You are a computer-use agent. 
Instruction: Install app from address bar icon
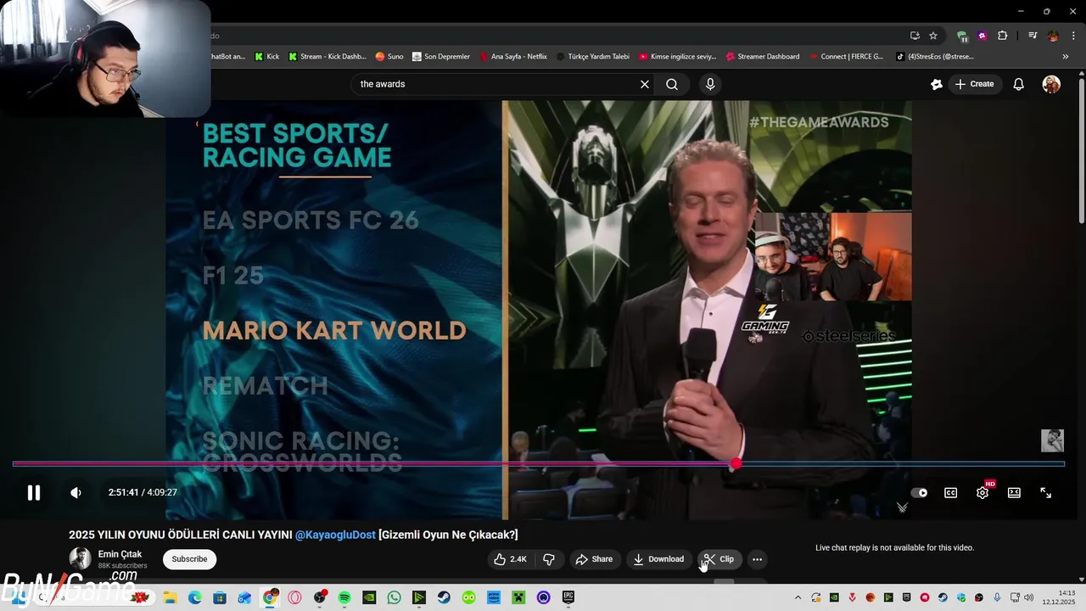click(915, 36)
